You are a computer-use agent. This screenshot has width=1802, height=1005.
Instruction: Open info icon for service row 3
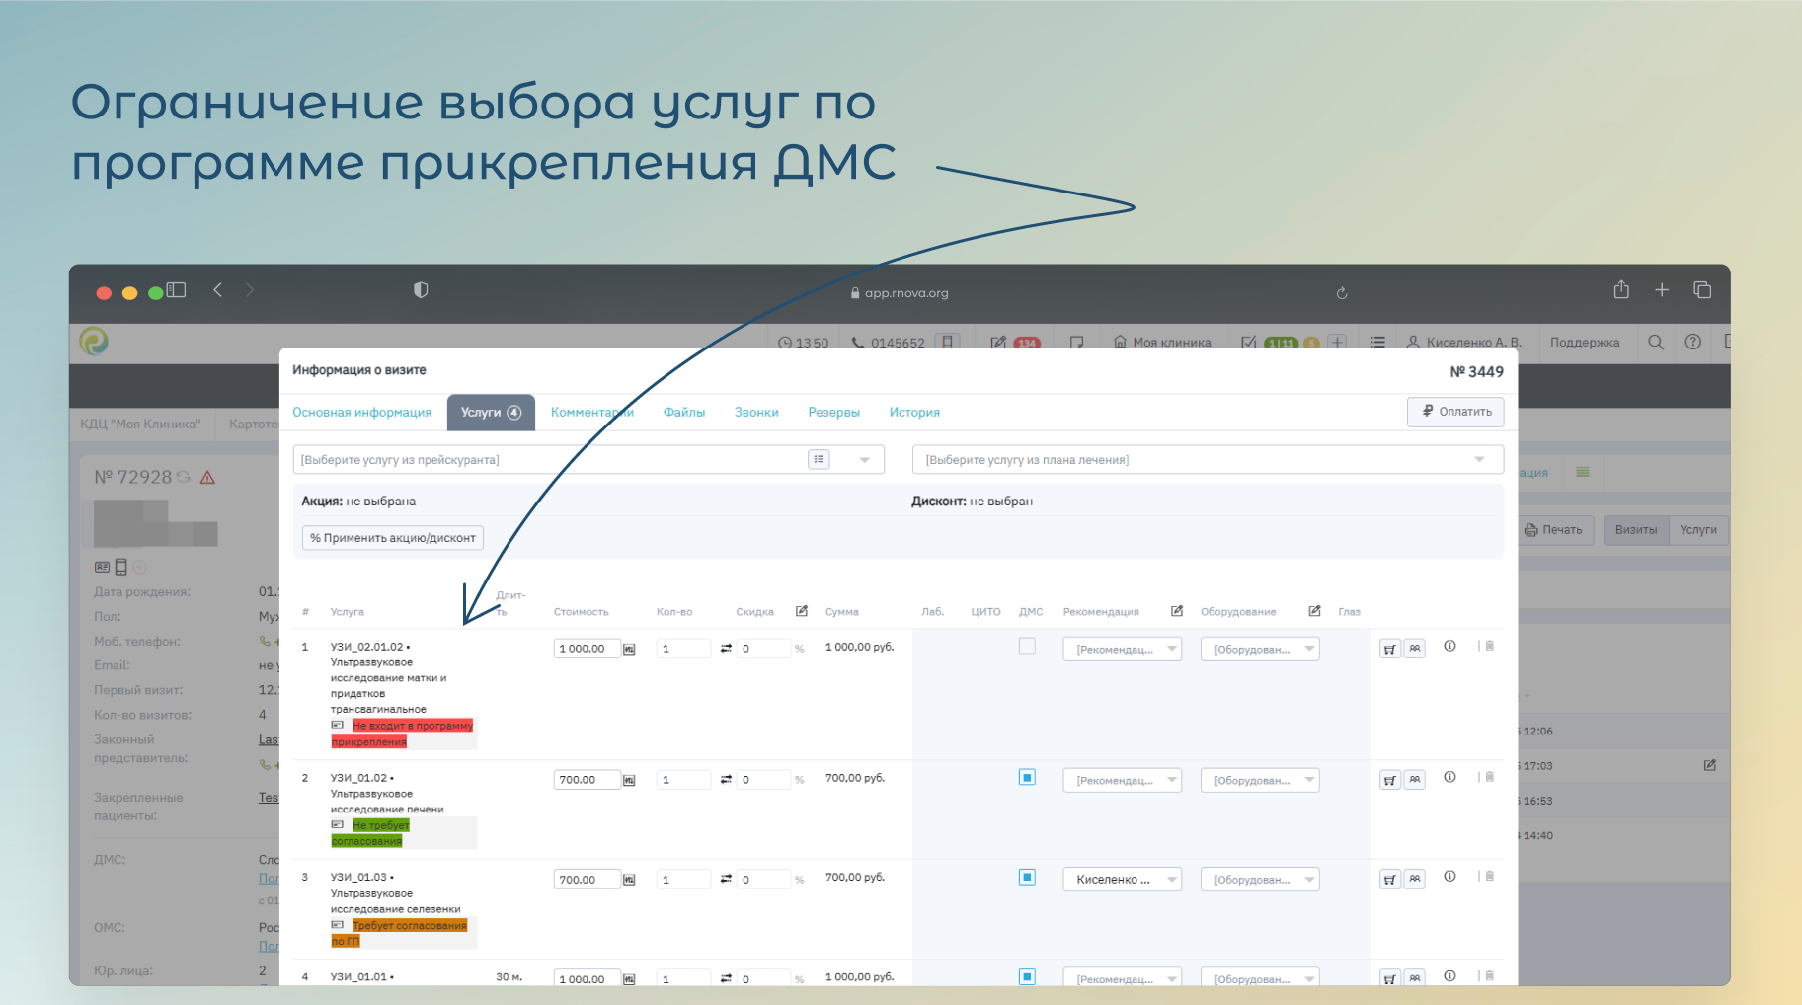click(x=1449, y=877)
